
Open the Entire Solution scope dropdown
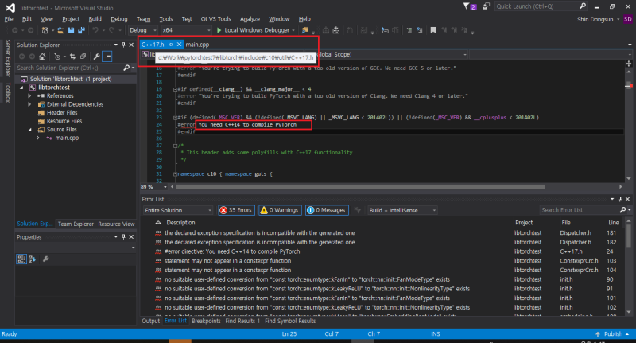pyautogui.click(x=178, y=210)
